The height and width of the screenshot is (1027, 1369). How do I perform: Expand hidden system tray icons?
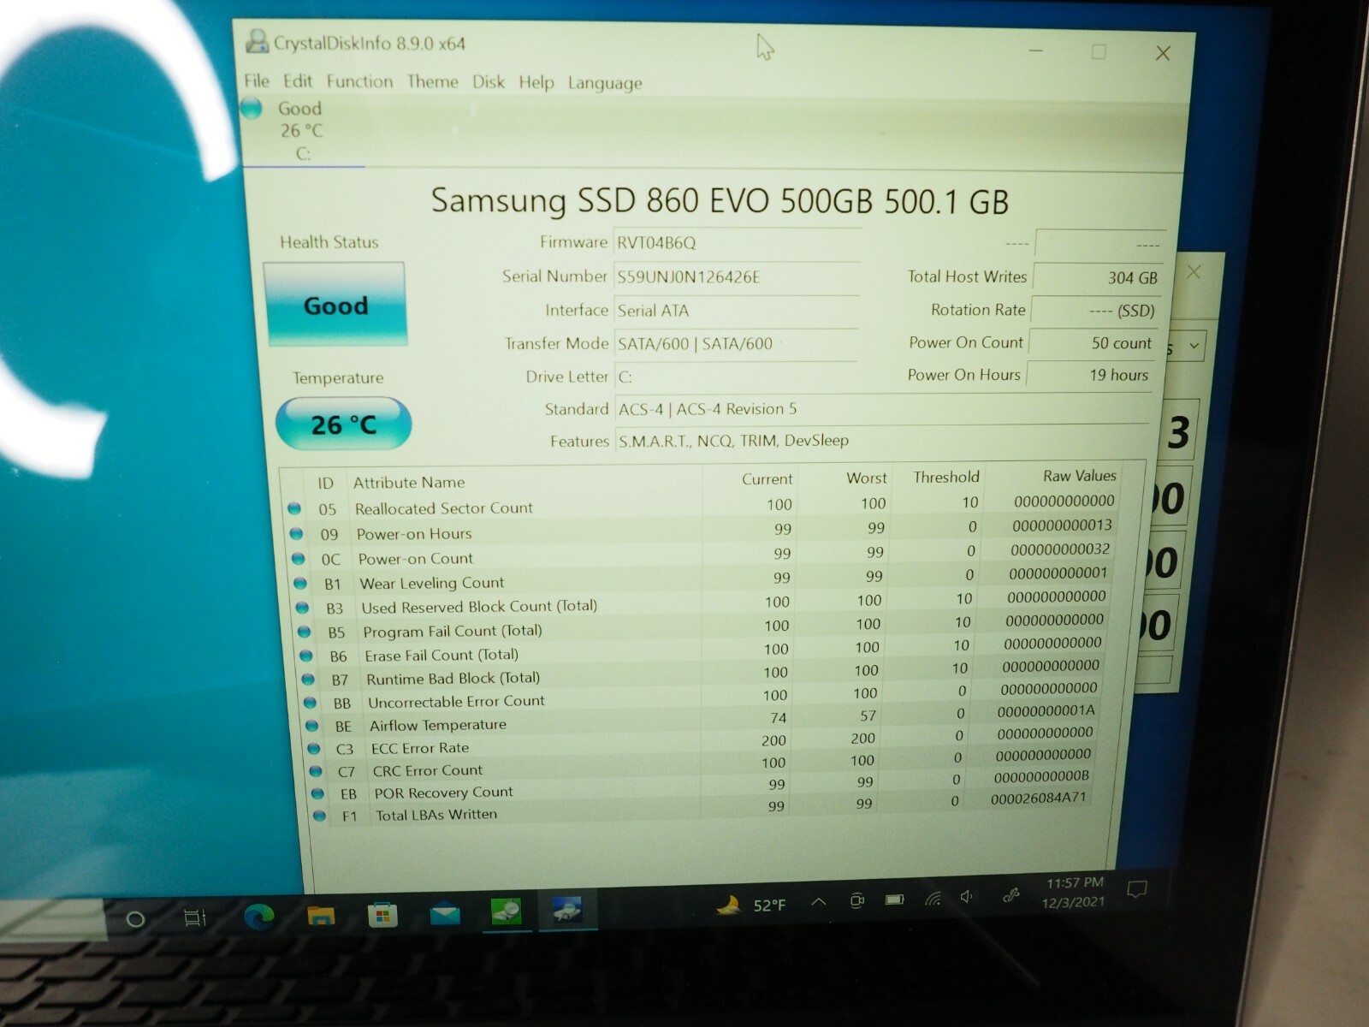coord(819,901)
